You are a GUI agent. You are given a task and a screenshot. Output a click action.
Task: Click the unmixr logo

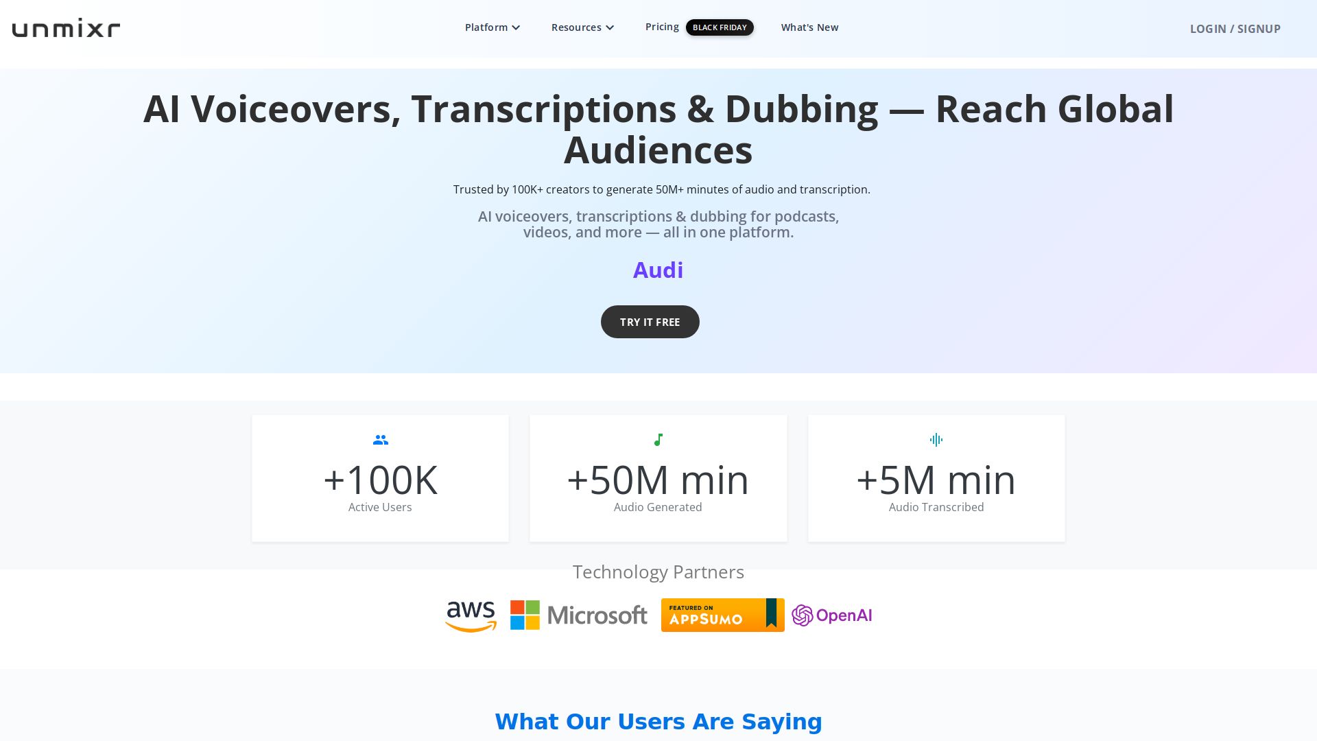[x=65, y=27]
